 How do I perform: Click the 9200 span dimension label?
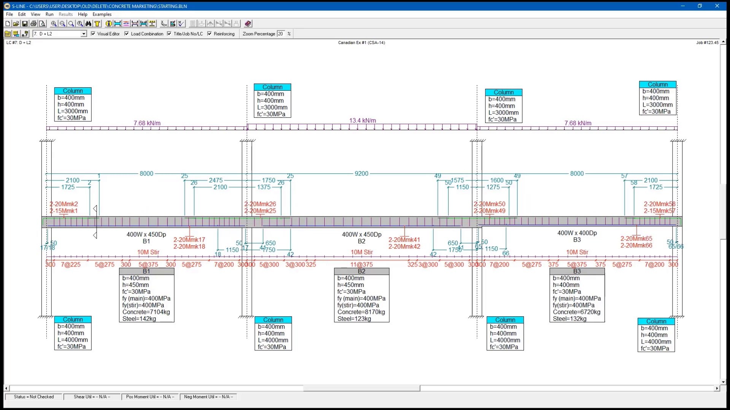pyautogui.click(x=362, y=173)
